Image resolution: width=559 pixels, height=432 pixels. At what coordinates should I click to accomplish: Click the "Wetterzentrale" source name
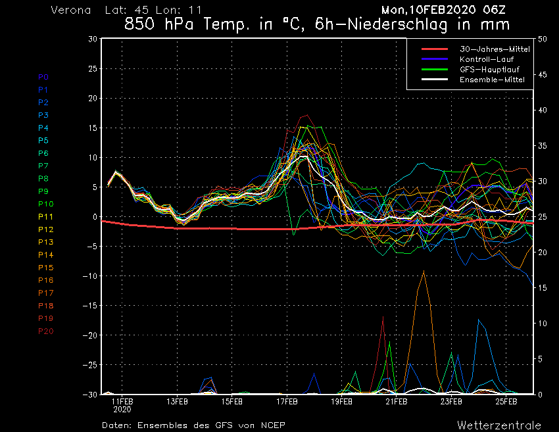pos(499,425)
